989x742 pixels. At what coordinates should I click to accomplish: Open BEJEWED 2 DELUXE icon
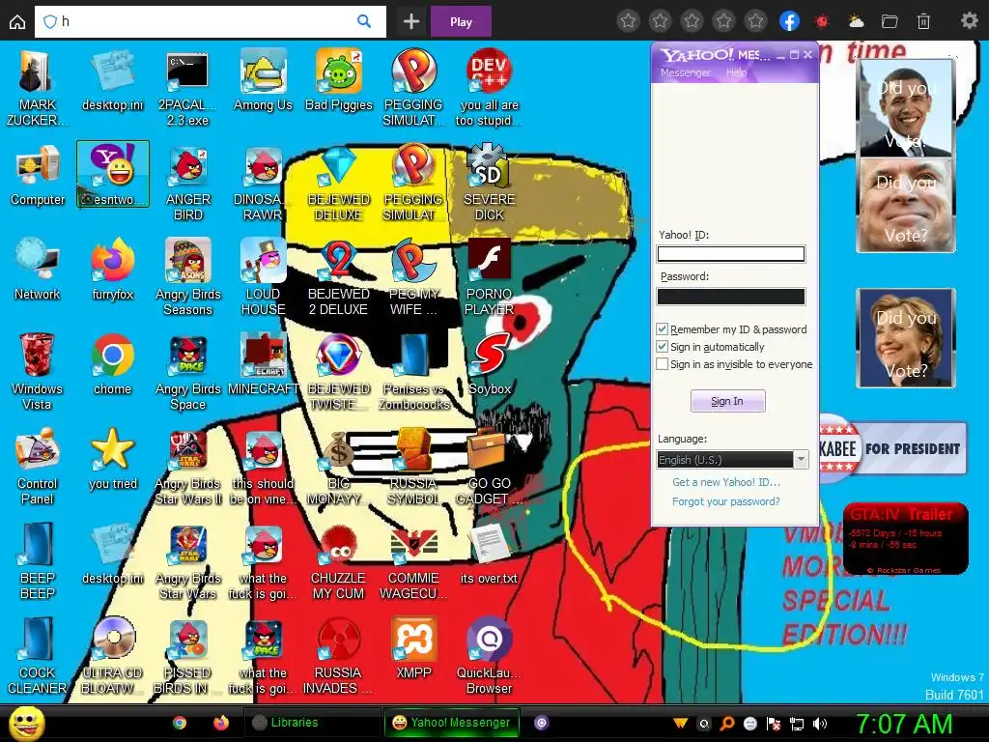(x=339, y=277)
